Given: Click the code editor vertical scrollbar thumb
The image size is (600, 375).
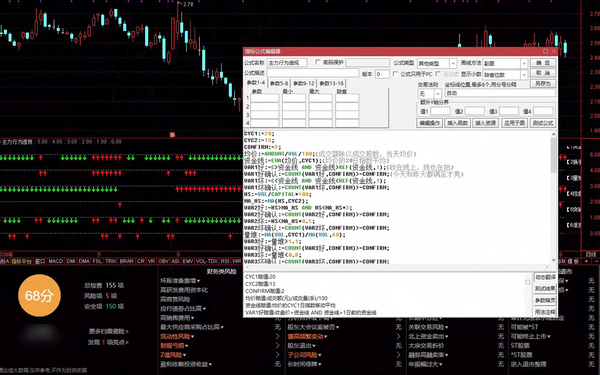Looking at the screenshot, I should [x=554, y=155].
